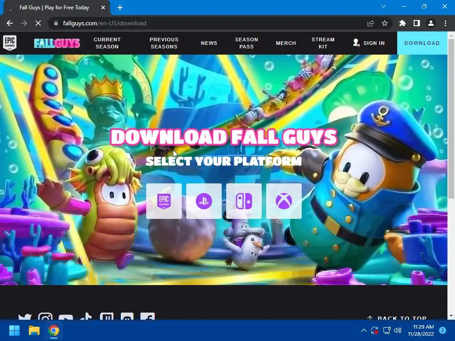Click the sync tray icon with red dot
This screenshot has height=341, width=455.
tap(375, 330)
